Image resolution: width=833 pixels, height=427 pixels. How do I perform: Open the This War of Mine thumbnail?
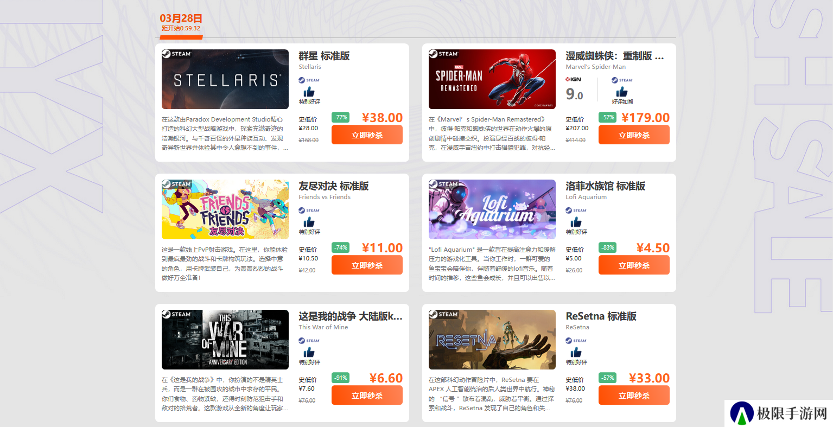point(225,340)
